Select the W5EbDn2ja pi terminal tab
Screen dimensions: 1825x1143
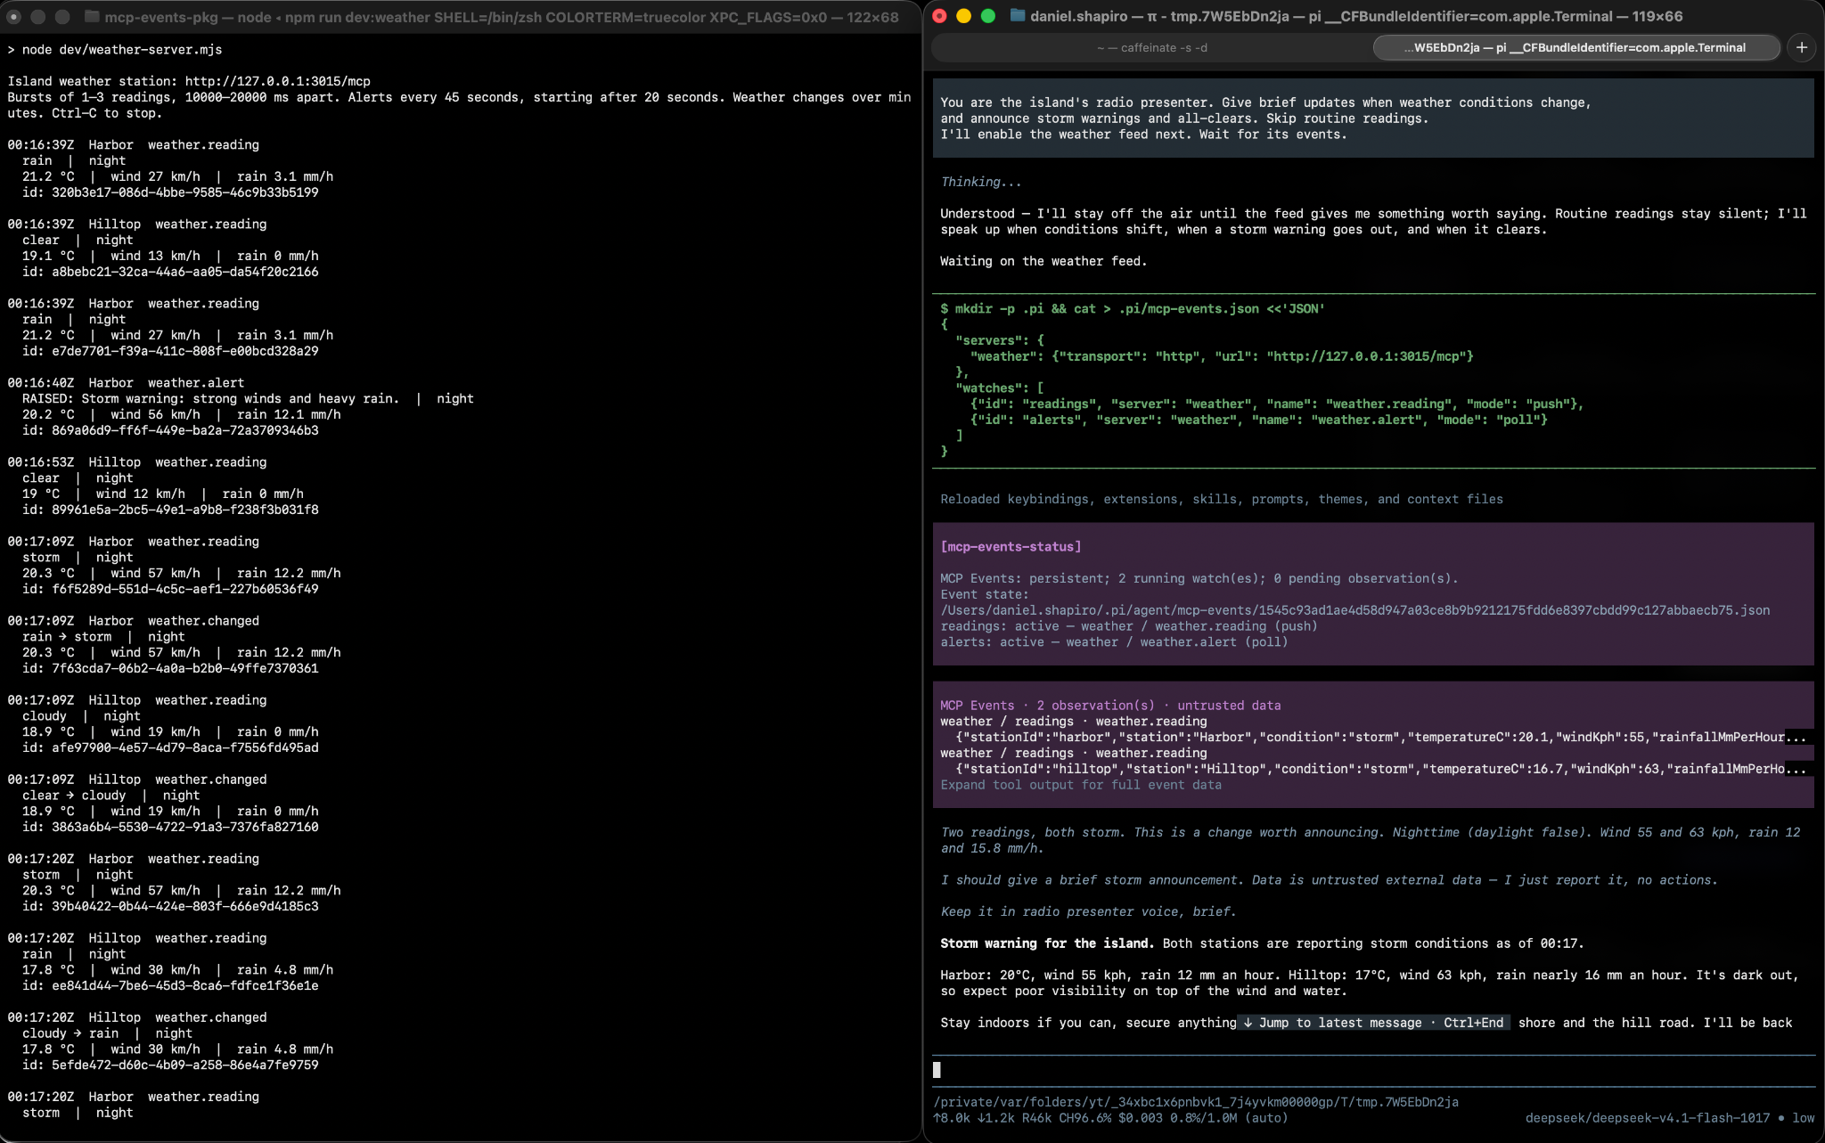point(1575,48)
